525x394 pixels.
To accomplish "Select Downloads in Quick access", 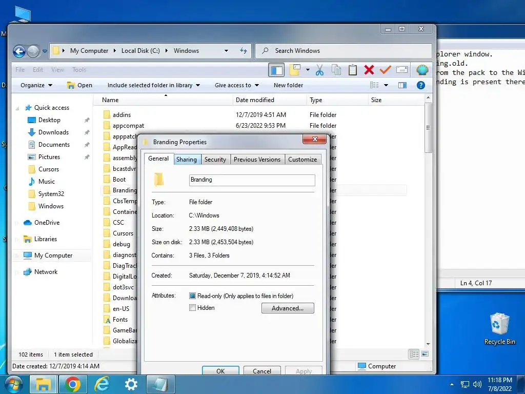I will (x=53, y=132).
